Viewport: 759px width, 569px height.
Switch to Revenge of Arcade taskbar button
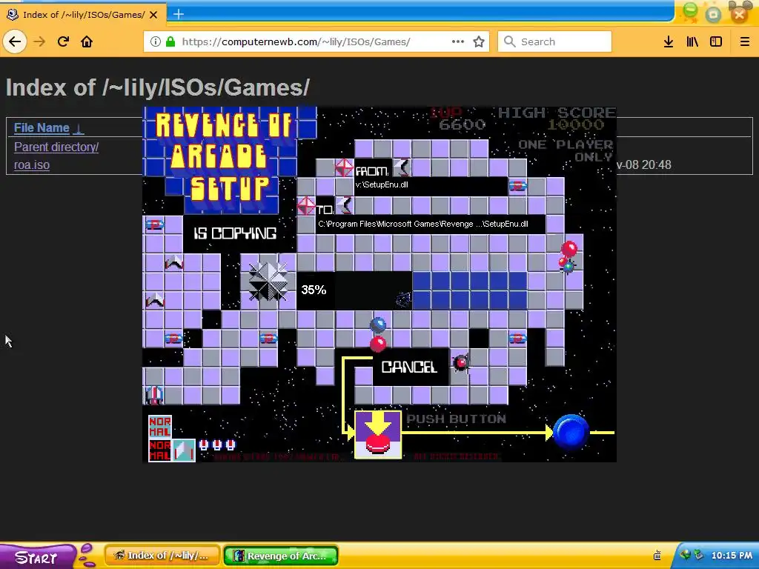[281, 556]
